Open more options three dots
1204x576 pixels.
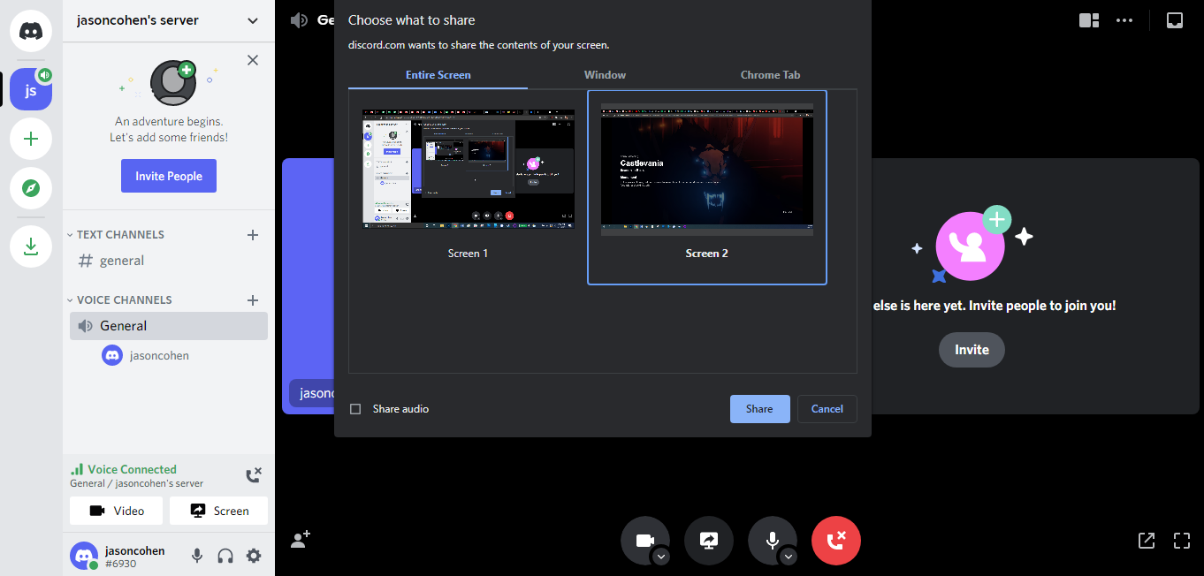[x=1124, y=20]
